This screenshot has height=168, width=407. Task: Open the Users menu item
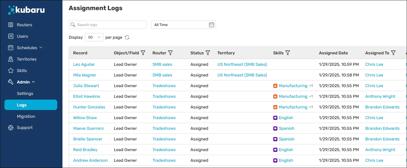point(22,36)
